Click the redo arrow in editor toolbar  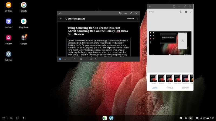tap(70, 59)
